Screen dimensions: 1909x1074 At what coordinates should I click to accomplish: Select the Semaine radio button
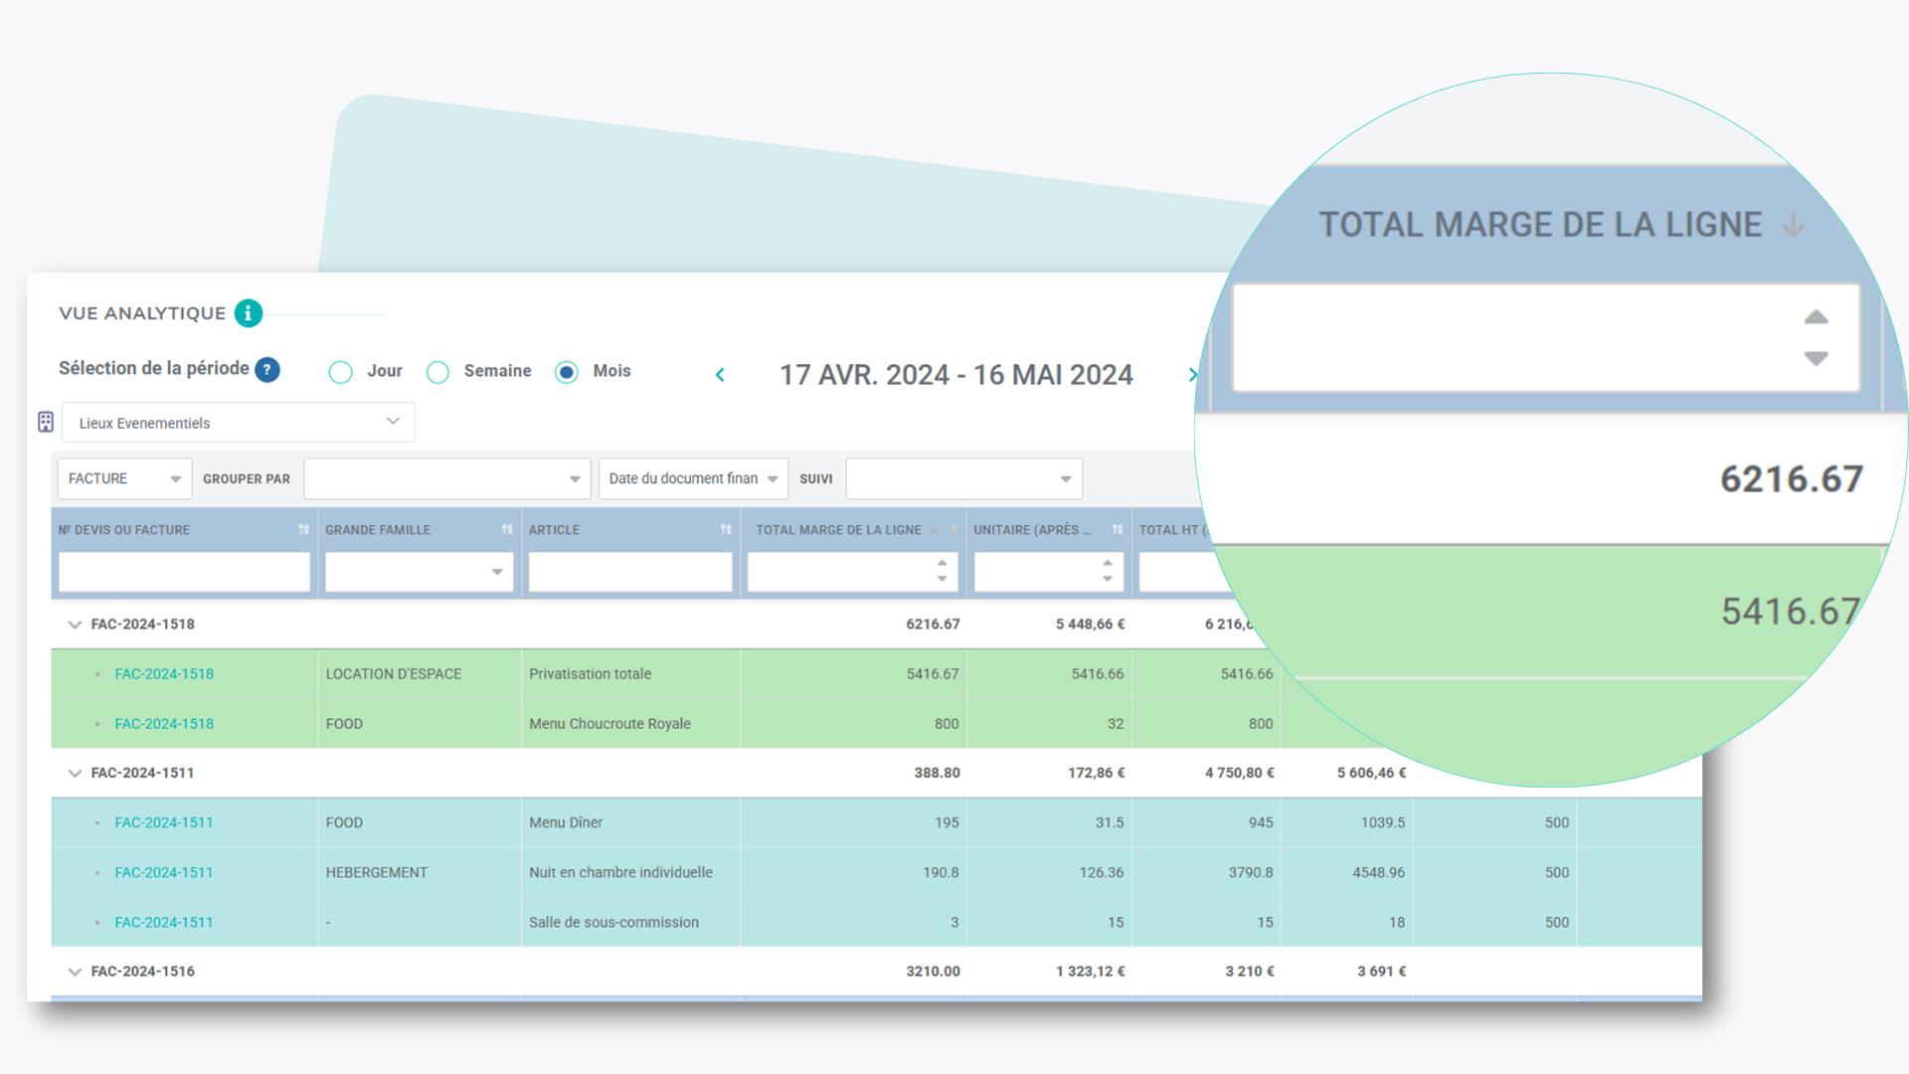coord(437,372)
